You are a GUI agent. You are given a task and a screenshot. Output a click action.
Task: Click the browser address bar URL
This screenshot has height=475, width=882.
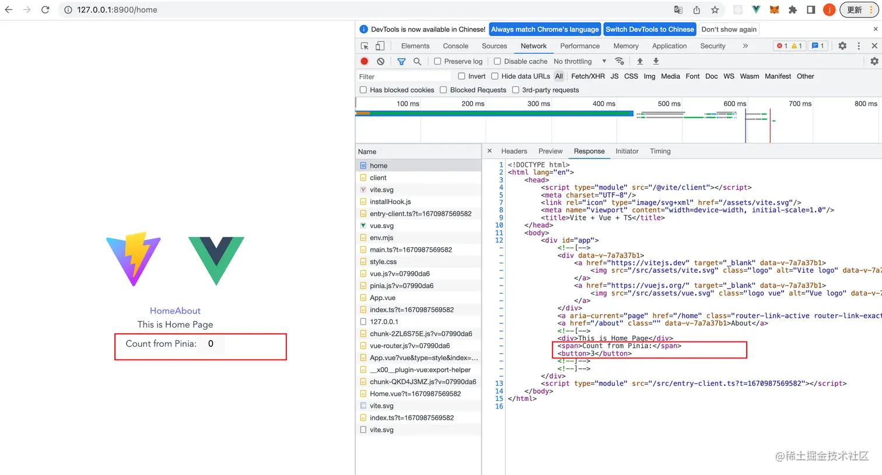tap(117, 10)
